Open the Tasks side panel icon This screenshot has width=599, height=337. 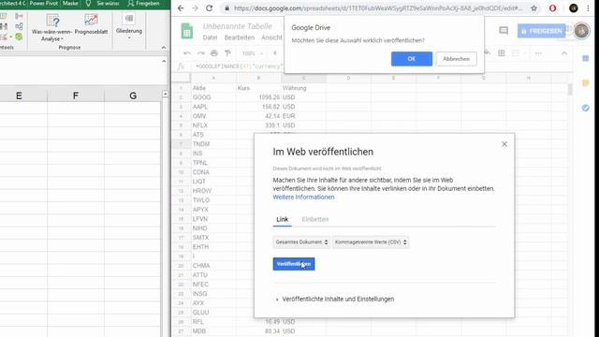[585, 109]
